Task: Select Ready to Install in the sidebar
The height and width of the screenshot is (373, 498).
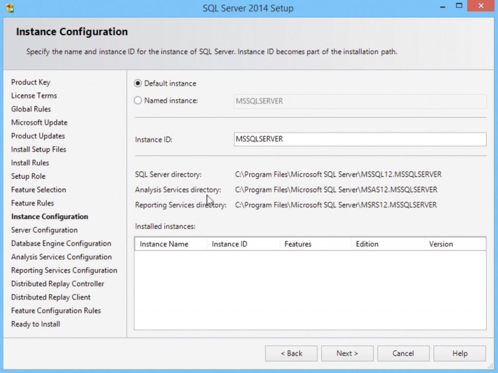Action: tap(36, 324)
